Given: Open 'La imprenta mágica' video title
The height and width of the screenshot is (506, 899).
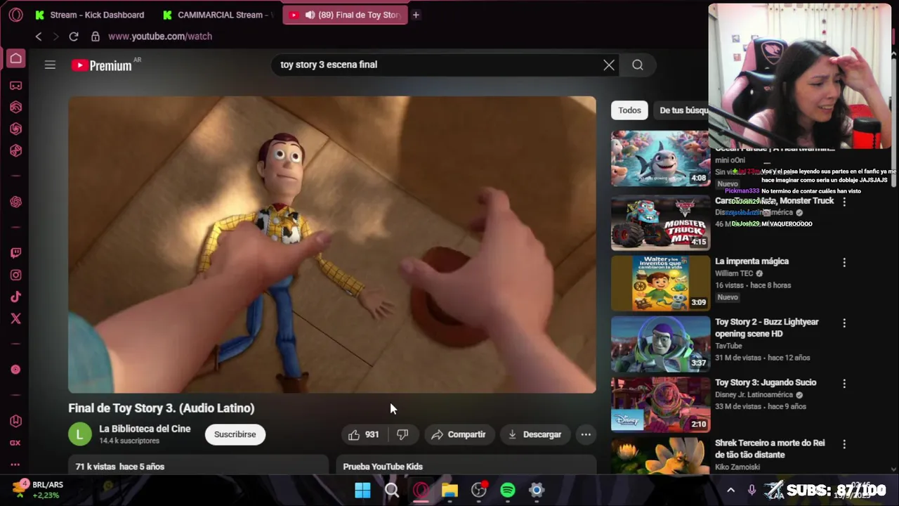Looking at the screenshot, I should click(x=752, y=261).
